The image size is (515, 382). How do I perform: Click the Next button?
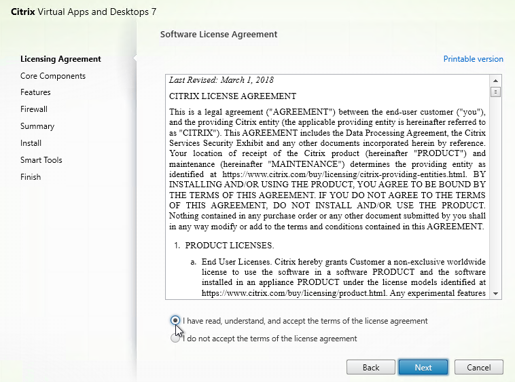click(423, 367)
